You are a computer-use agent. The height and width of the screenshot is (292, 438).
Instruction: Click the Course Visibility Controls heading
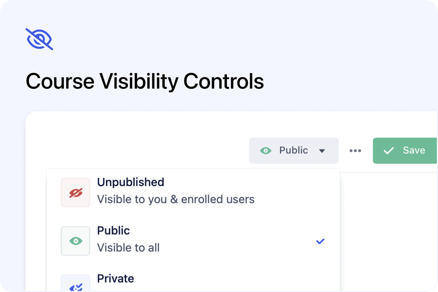145,81
